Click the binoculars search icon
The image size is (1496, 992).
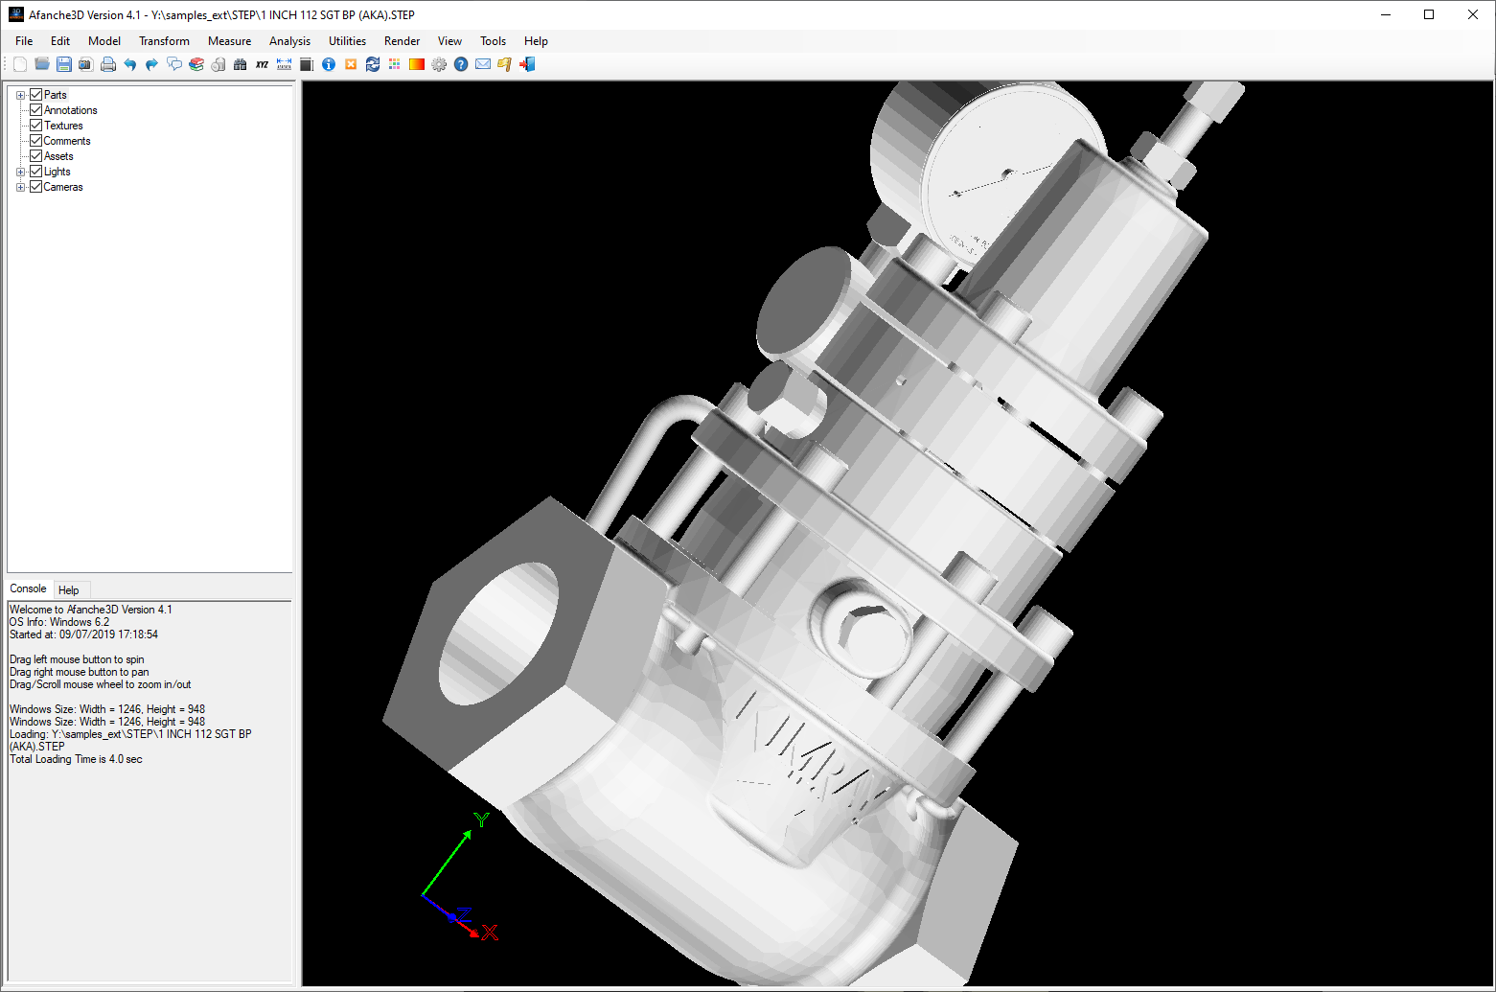pos(240,64)
